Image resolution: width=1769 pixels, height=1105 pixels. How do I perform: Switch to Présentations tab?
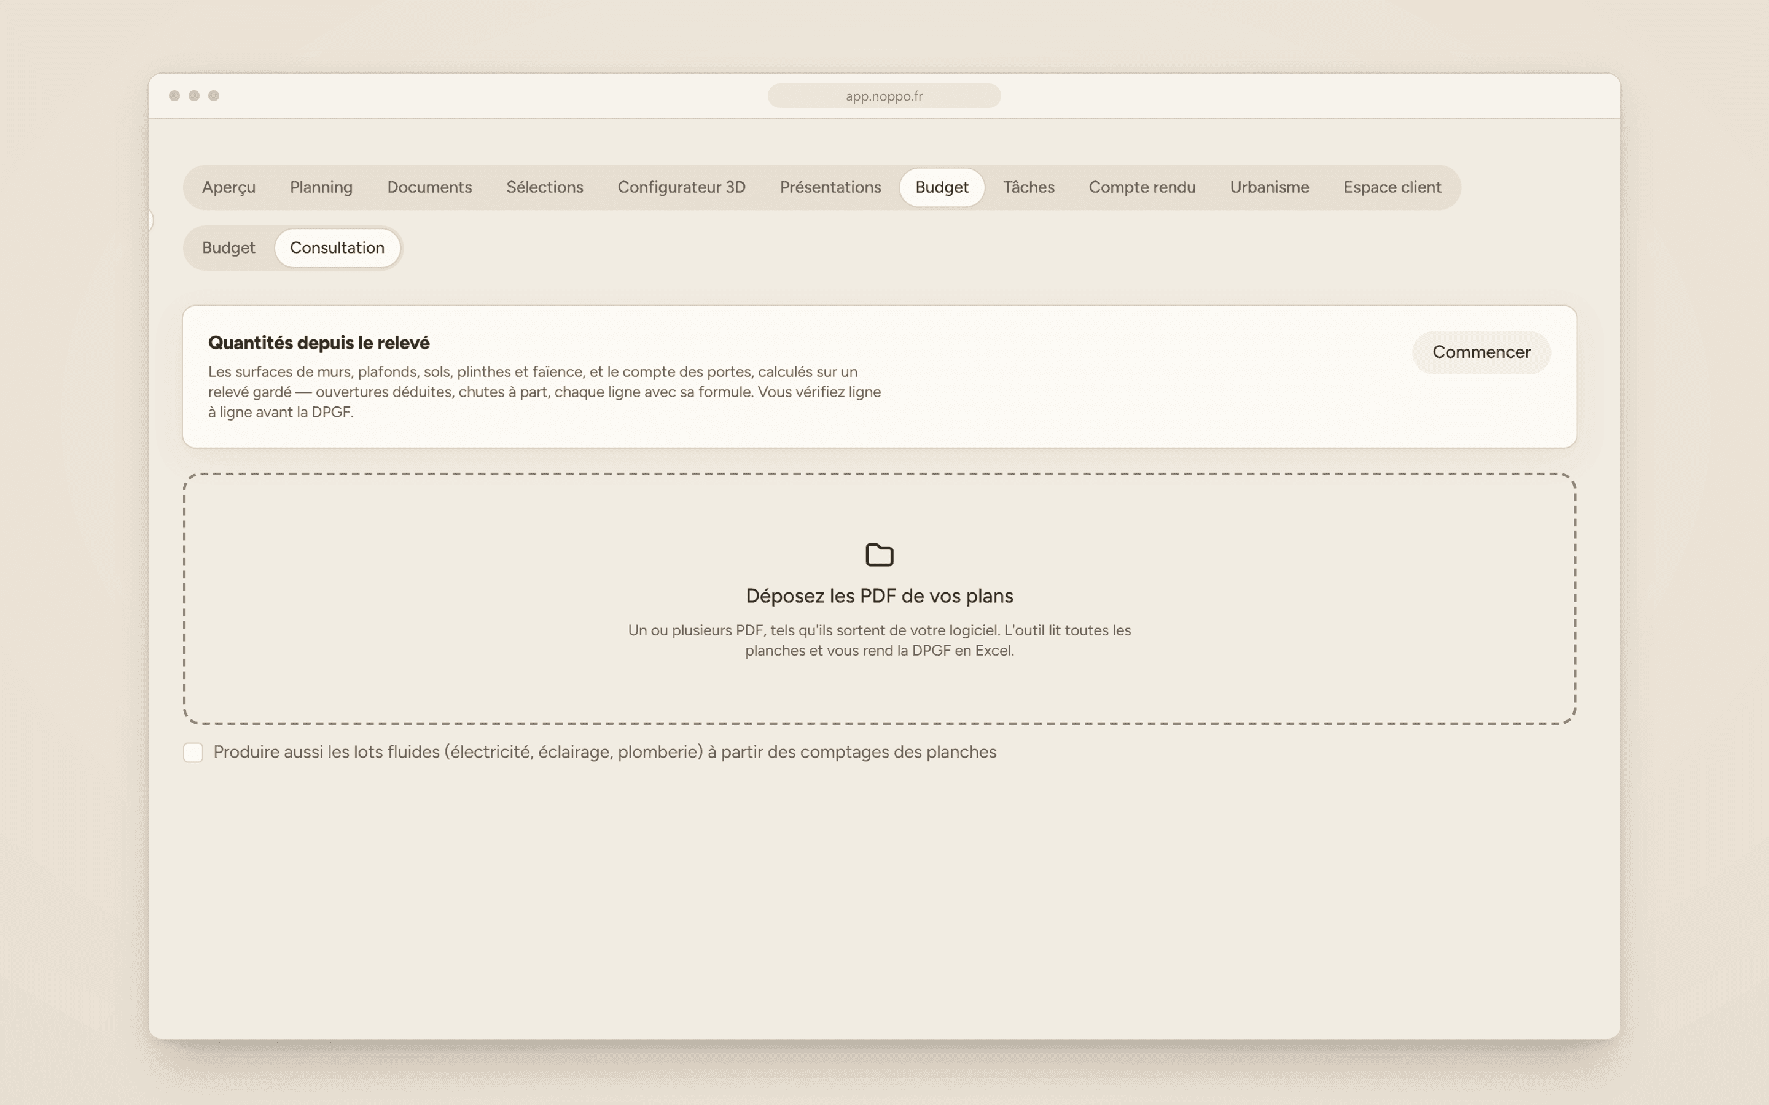pyautogui.click(x=830, y=187)
